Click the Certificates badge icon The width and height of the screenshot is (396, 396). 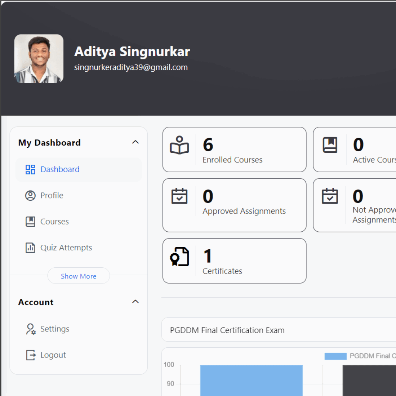click(x=179, y=257)
